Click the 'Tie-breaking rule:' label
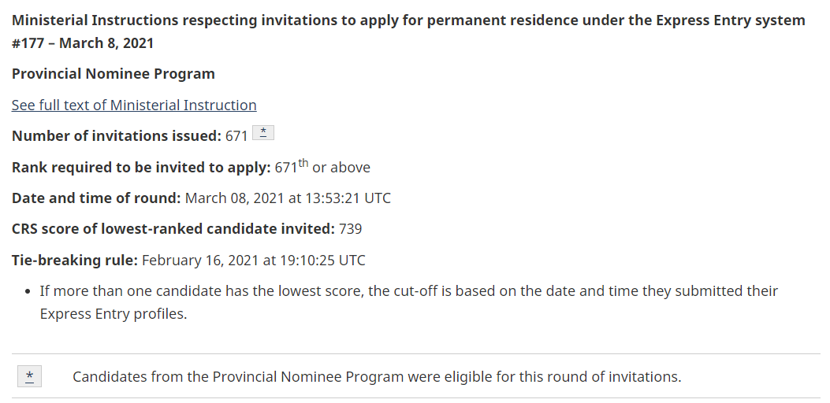Viewport: 830px width, 403px height. [75, 260]
